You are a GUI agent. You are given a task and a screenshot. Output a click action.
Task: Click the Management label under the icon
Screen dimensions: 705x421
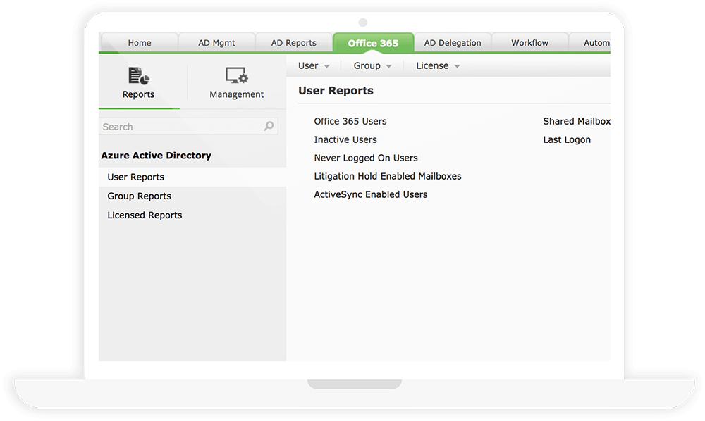click(x=236, y=94)
